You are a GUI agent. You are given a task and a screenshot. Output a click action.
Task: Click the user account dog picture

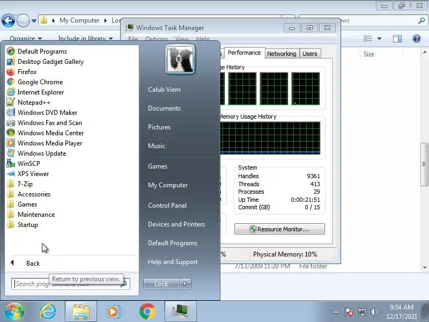[180, 60]
